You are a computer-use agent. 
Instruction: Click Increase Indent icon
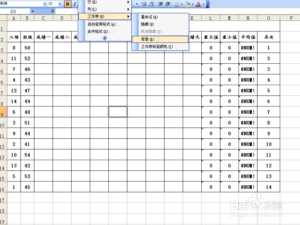pos(168,4)
